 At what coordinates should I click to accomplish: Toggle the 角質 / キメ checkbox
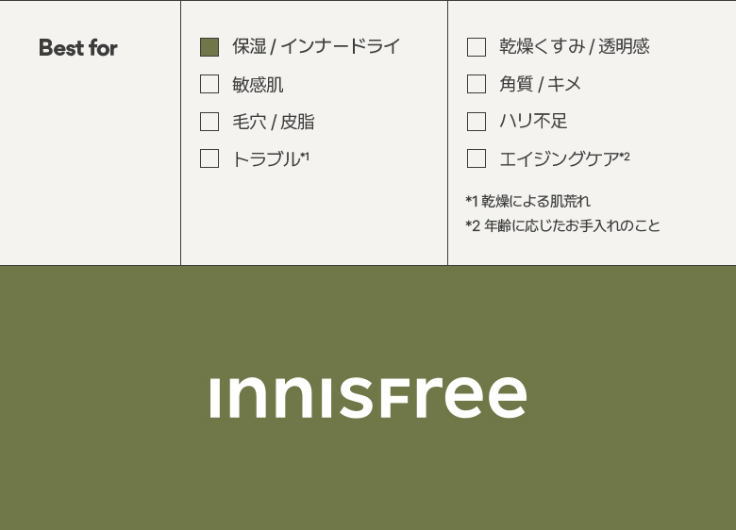click(x=477, y=84)
